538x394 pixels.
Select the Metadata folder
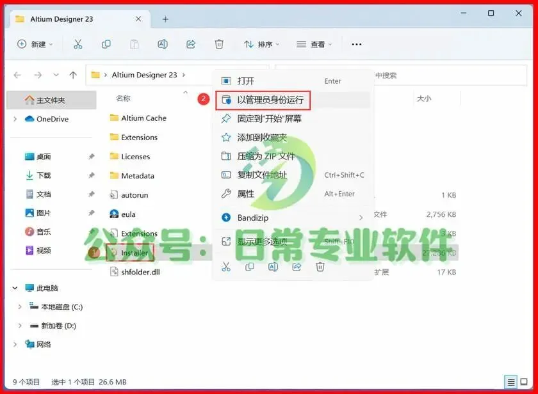[132, 176]
